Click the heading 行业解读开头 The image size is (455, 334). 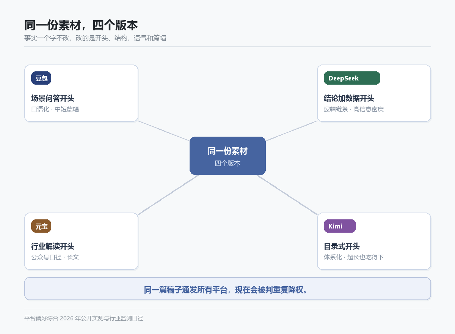53,246
